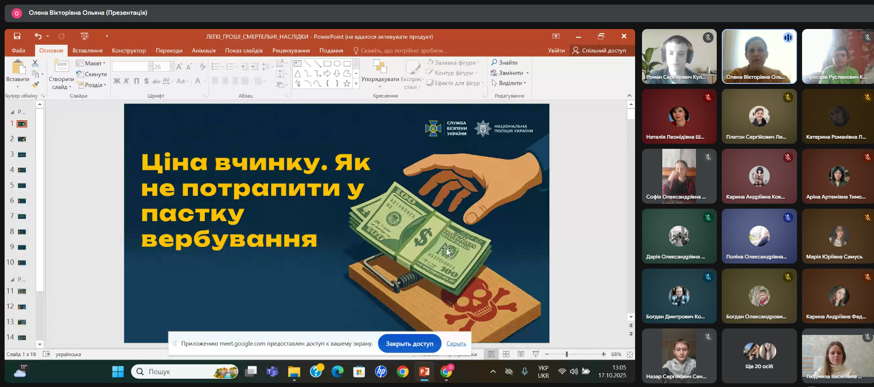
Task: Switch to the Анімація tab
Action: [203, 50]
